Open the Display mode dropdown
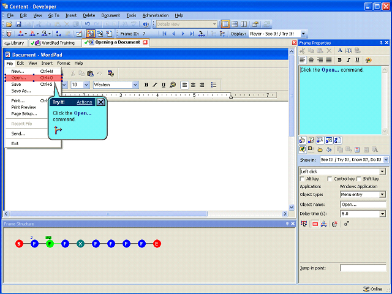The width and height of the screenshot is (392, 294). click(303, 34)
